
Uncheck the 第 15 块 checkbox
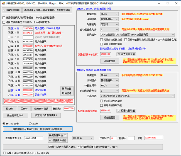(9, 95)
